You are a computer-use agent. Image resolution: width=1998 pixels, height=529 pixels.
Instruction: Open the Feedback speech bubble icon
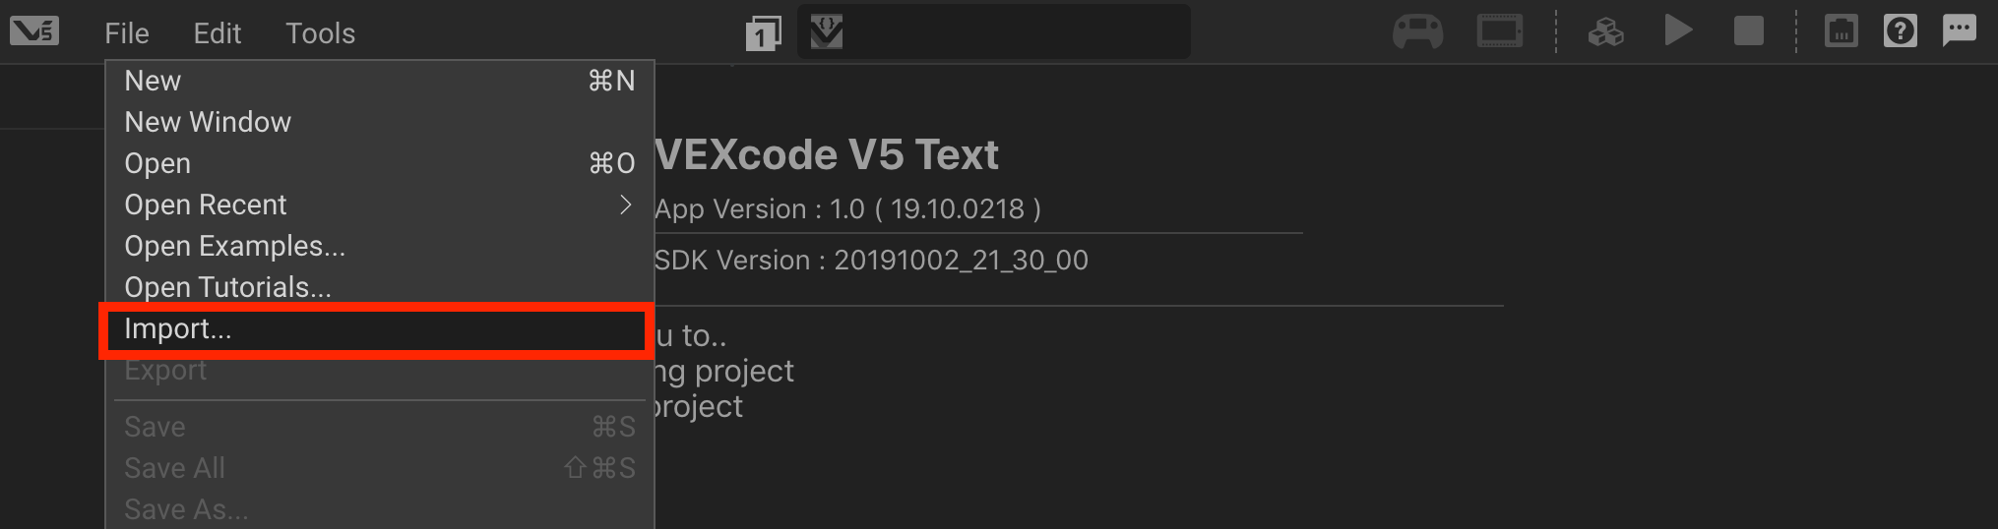pyautogui.click(x=1959, y=30)
